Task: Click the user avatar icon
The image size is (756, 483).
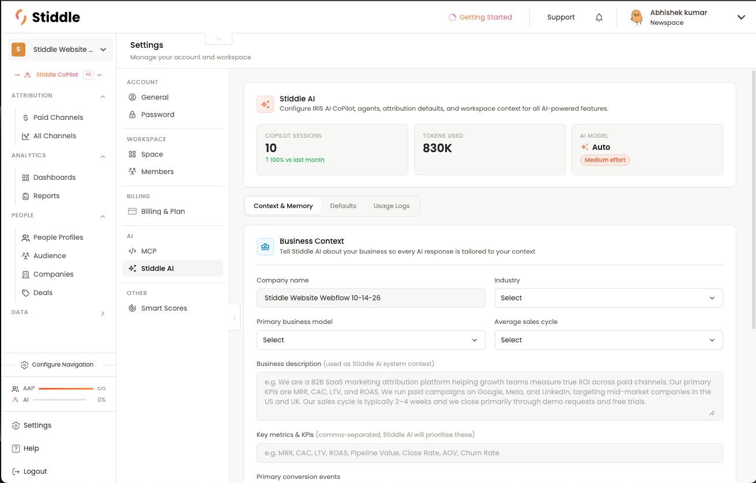Action: 637,17
